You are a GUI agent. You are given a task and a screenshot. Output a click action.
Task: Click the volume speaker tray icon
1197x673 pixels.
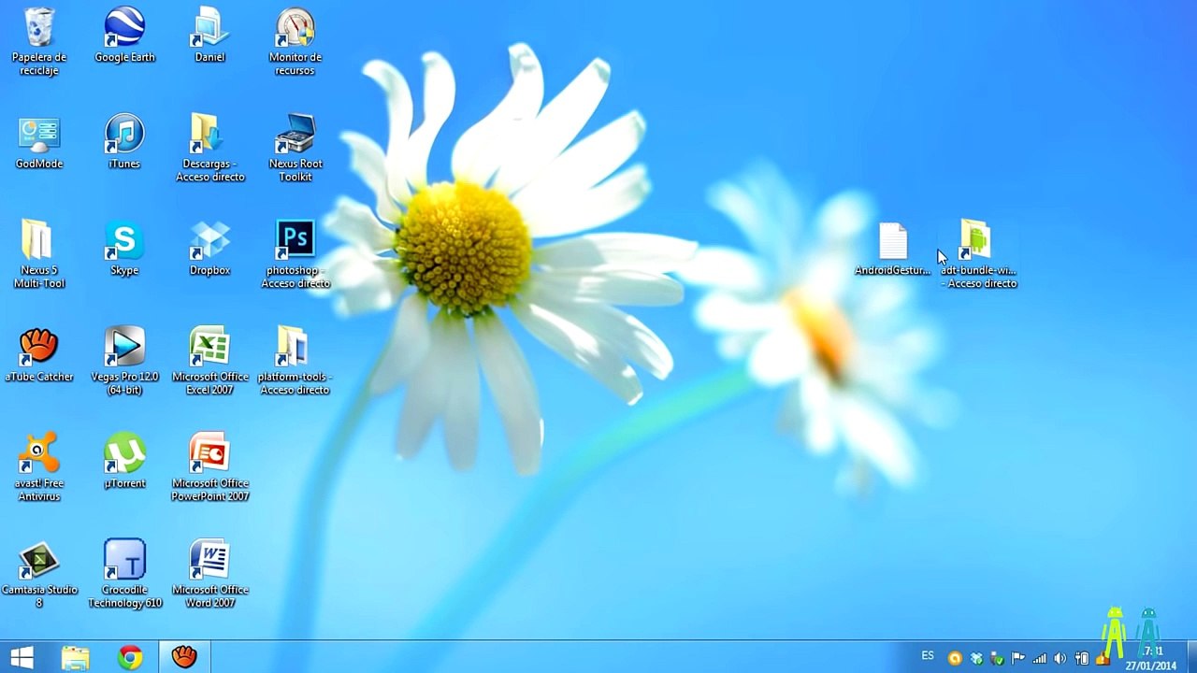pyautogui.click(x=1060, y=659)
